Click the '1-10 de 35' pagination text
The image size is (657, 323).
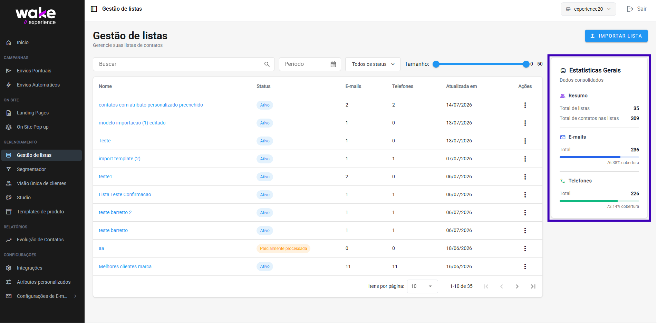click(461, 286)
